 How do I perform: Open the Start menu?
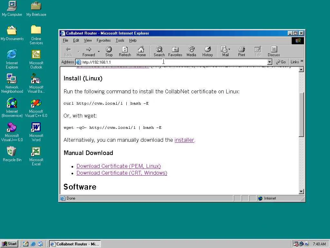tap(9, 244)
